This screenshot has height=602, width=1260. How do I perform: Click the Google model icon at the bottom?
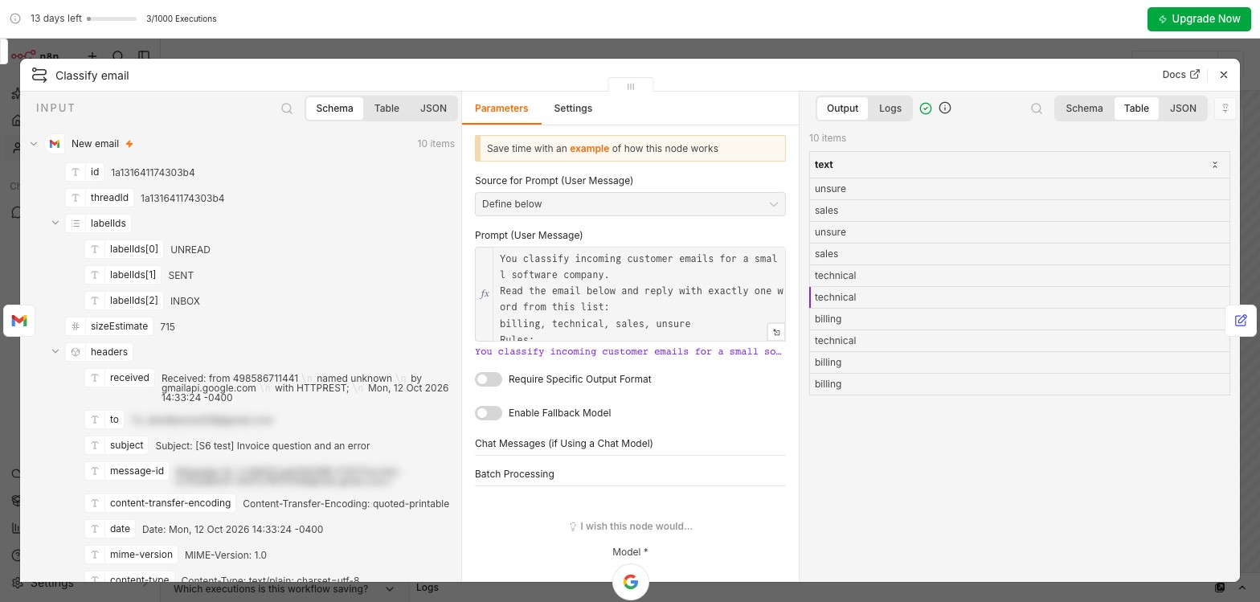tap(631, 582)
